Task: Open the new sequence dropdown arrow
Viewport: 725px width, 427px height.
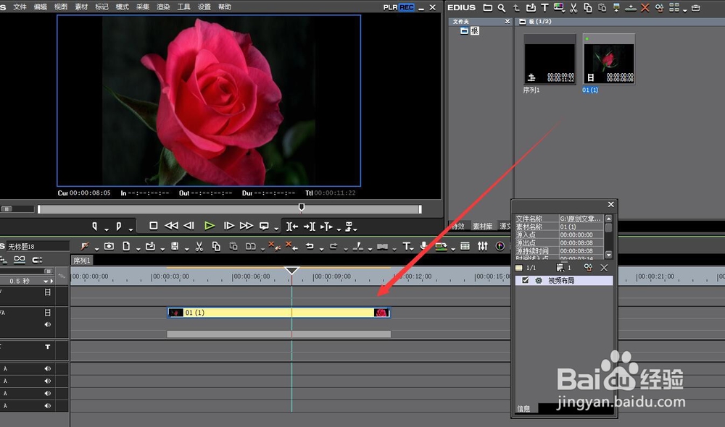Action: (138, 249)
